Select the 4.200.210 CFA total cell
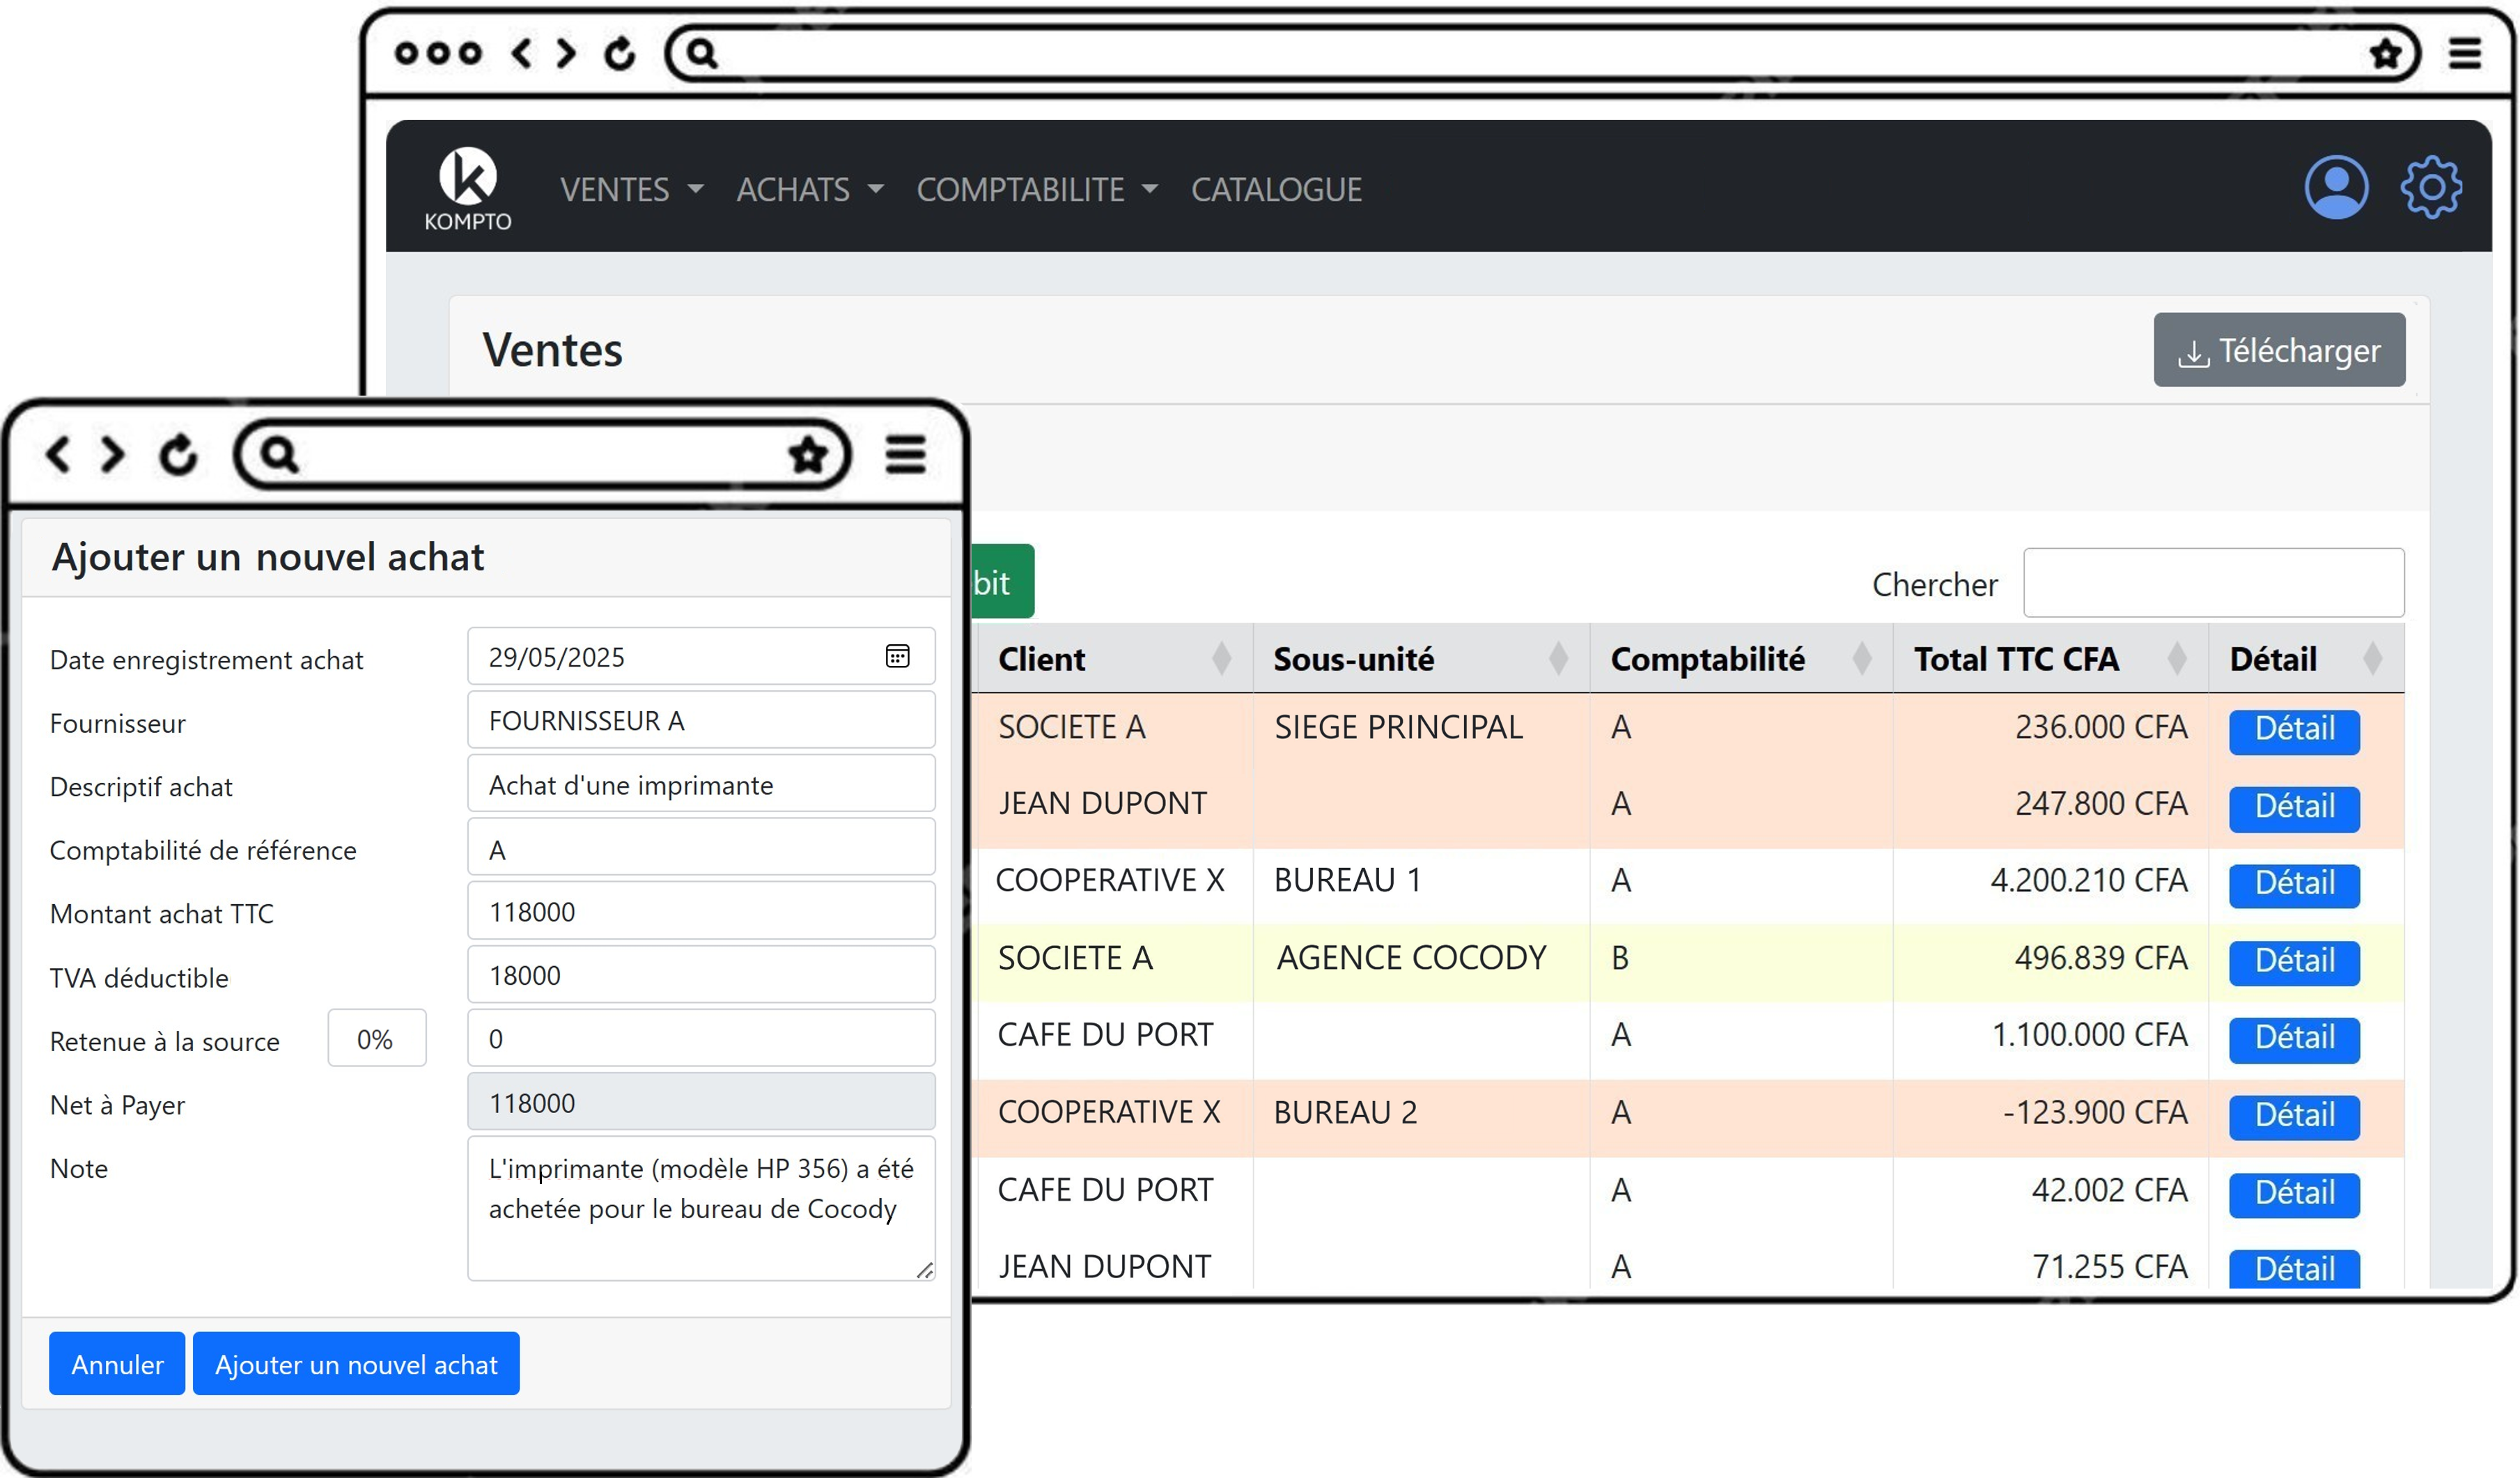This screenshot has height=1478, width=2520. (2050, 885)
